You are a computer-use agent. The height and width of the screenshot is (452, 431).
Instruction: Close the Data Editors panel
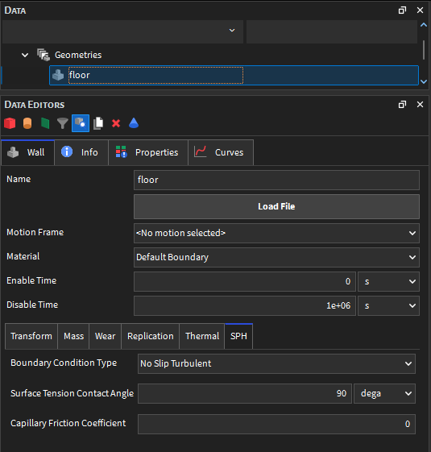click(420, 105)
